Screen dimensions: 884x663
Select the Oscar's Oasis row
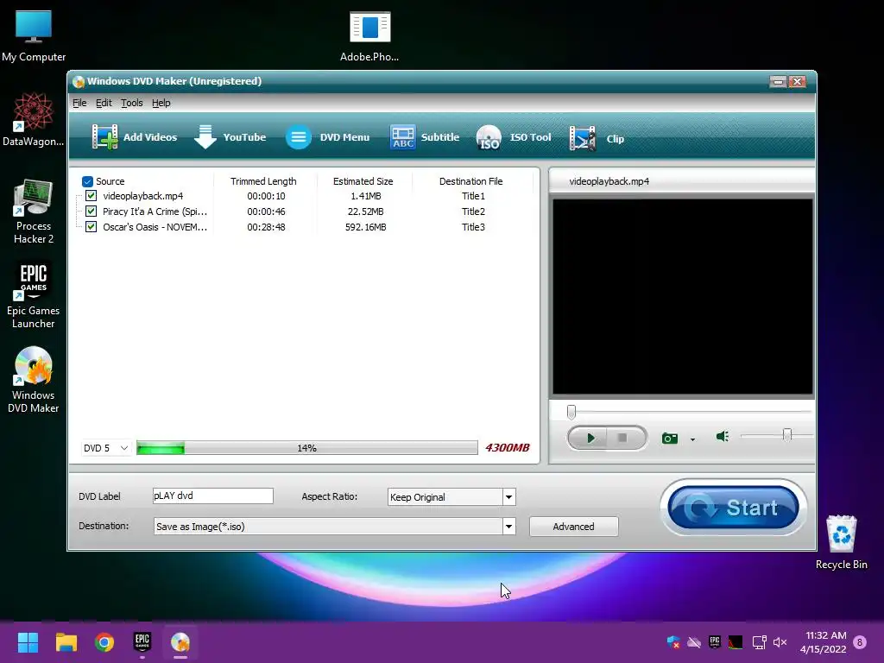[x=305, y=227]
